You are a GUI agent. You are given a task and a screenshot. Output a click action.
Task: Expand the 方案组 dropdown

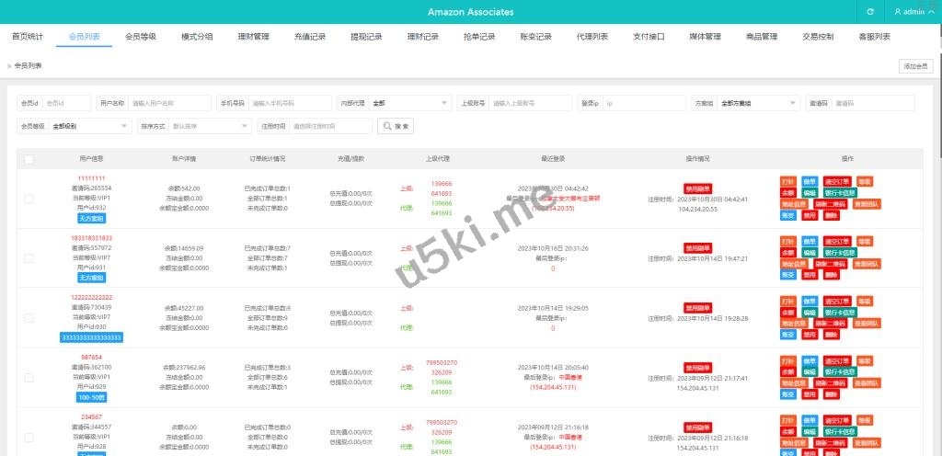[x=757, y=103]
